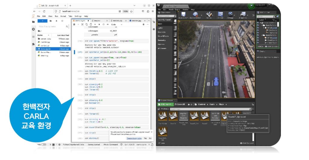Refresh the file list with refresh icon
Image resolution: width=309 pixels, height=160 pixels.
tap(62, 21)
